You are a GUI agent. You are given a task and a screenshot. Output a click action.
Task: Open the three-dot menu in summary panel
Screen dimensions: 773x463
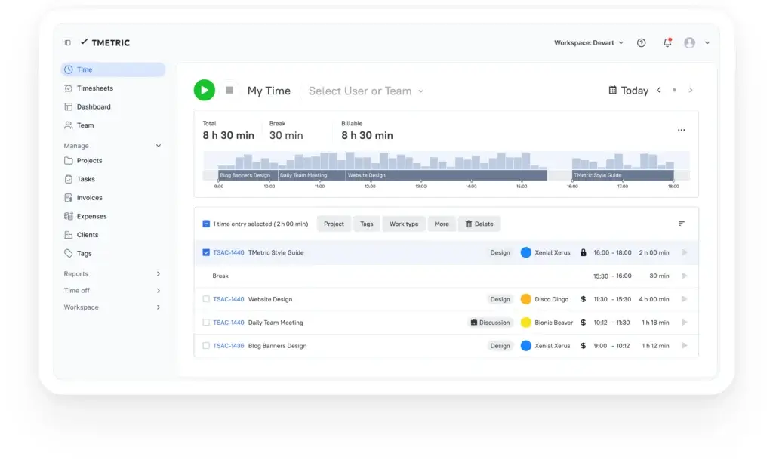tap(682, 130)
